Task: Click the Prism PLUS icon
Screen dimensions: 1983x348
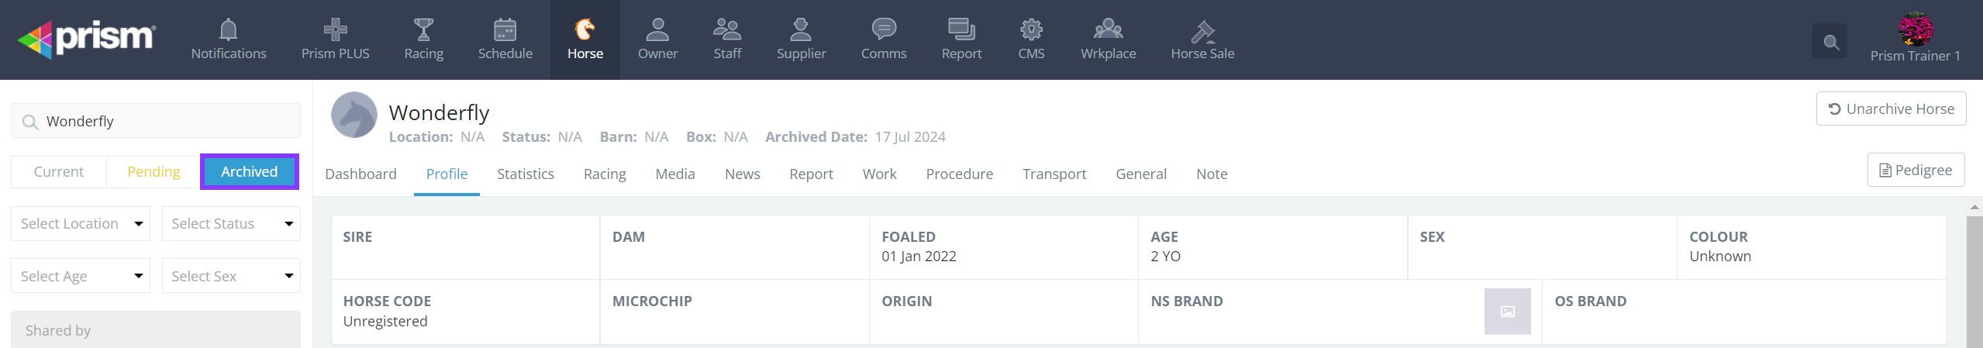Action: coord(335,30)
